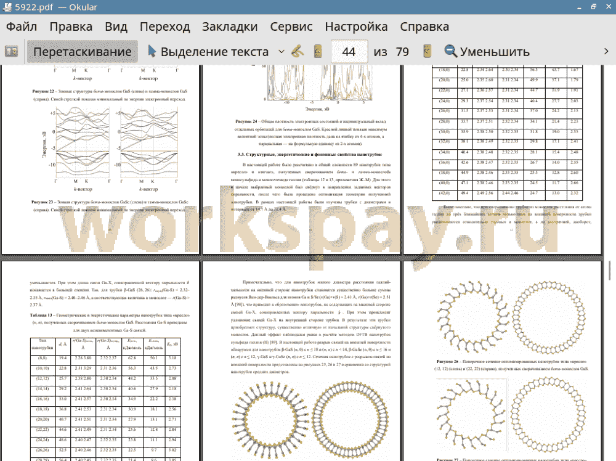This screenshot has width=616, height=461.
Task: Click the 'Рисунок 23' caption text
Action: coord(110,206)
